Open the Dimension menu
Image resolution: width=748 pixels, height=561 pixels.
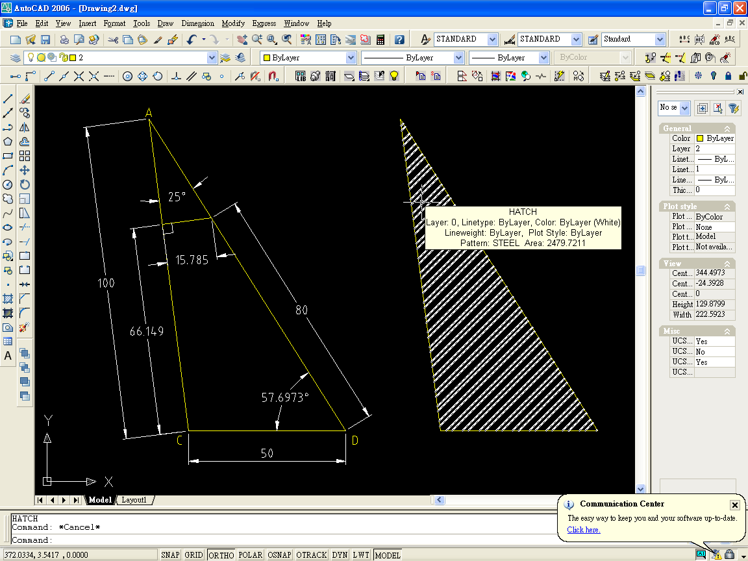197,23
